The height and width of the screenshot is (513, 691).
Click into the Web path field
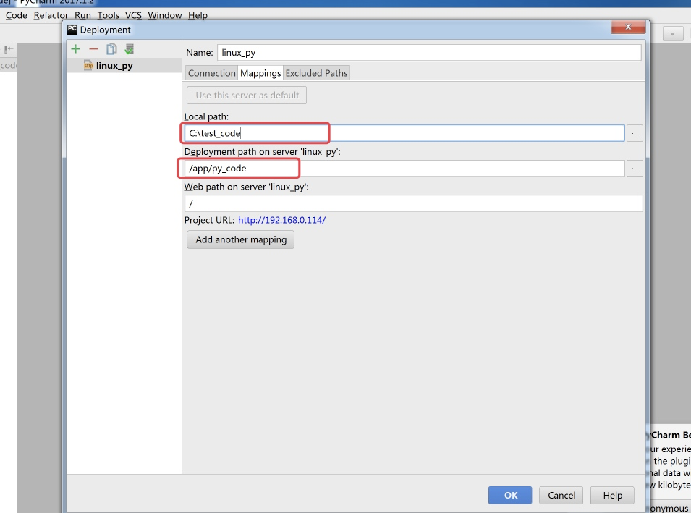click(x=413, y=203)
